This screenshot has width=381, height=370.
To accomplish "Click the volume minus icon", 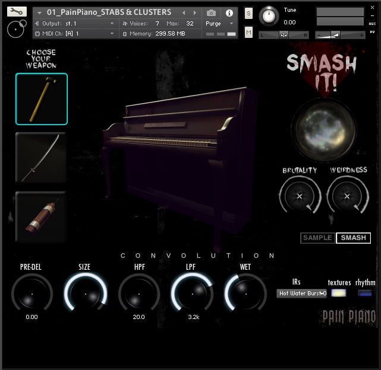I will (319, 36).
